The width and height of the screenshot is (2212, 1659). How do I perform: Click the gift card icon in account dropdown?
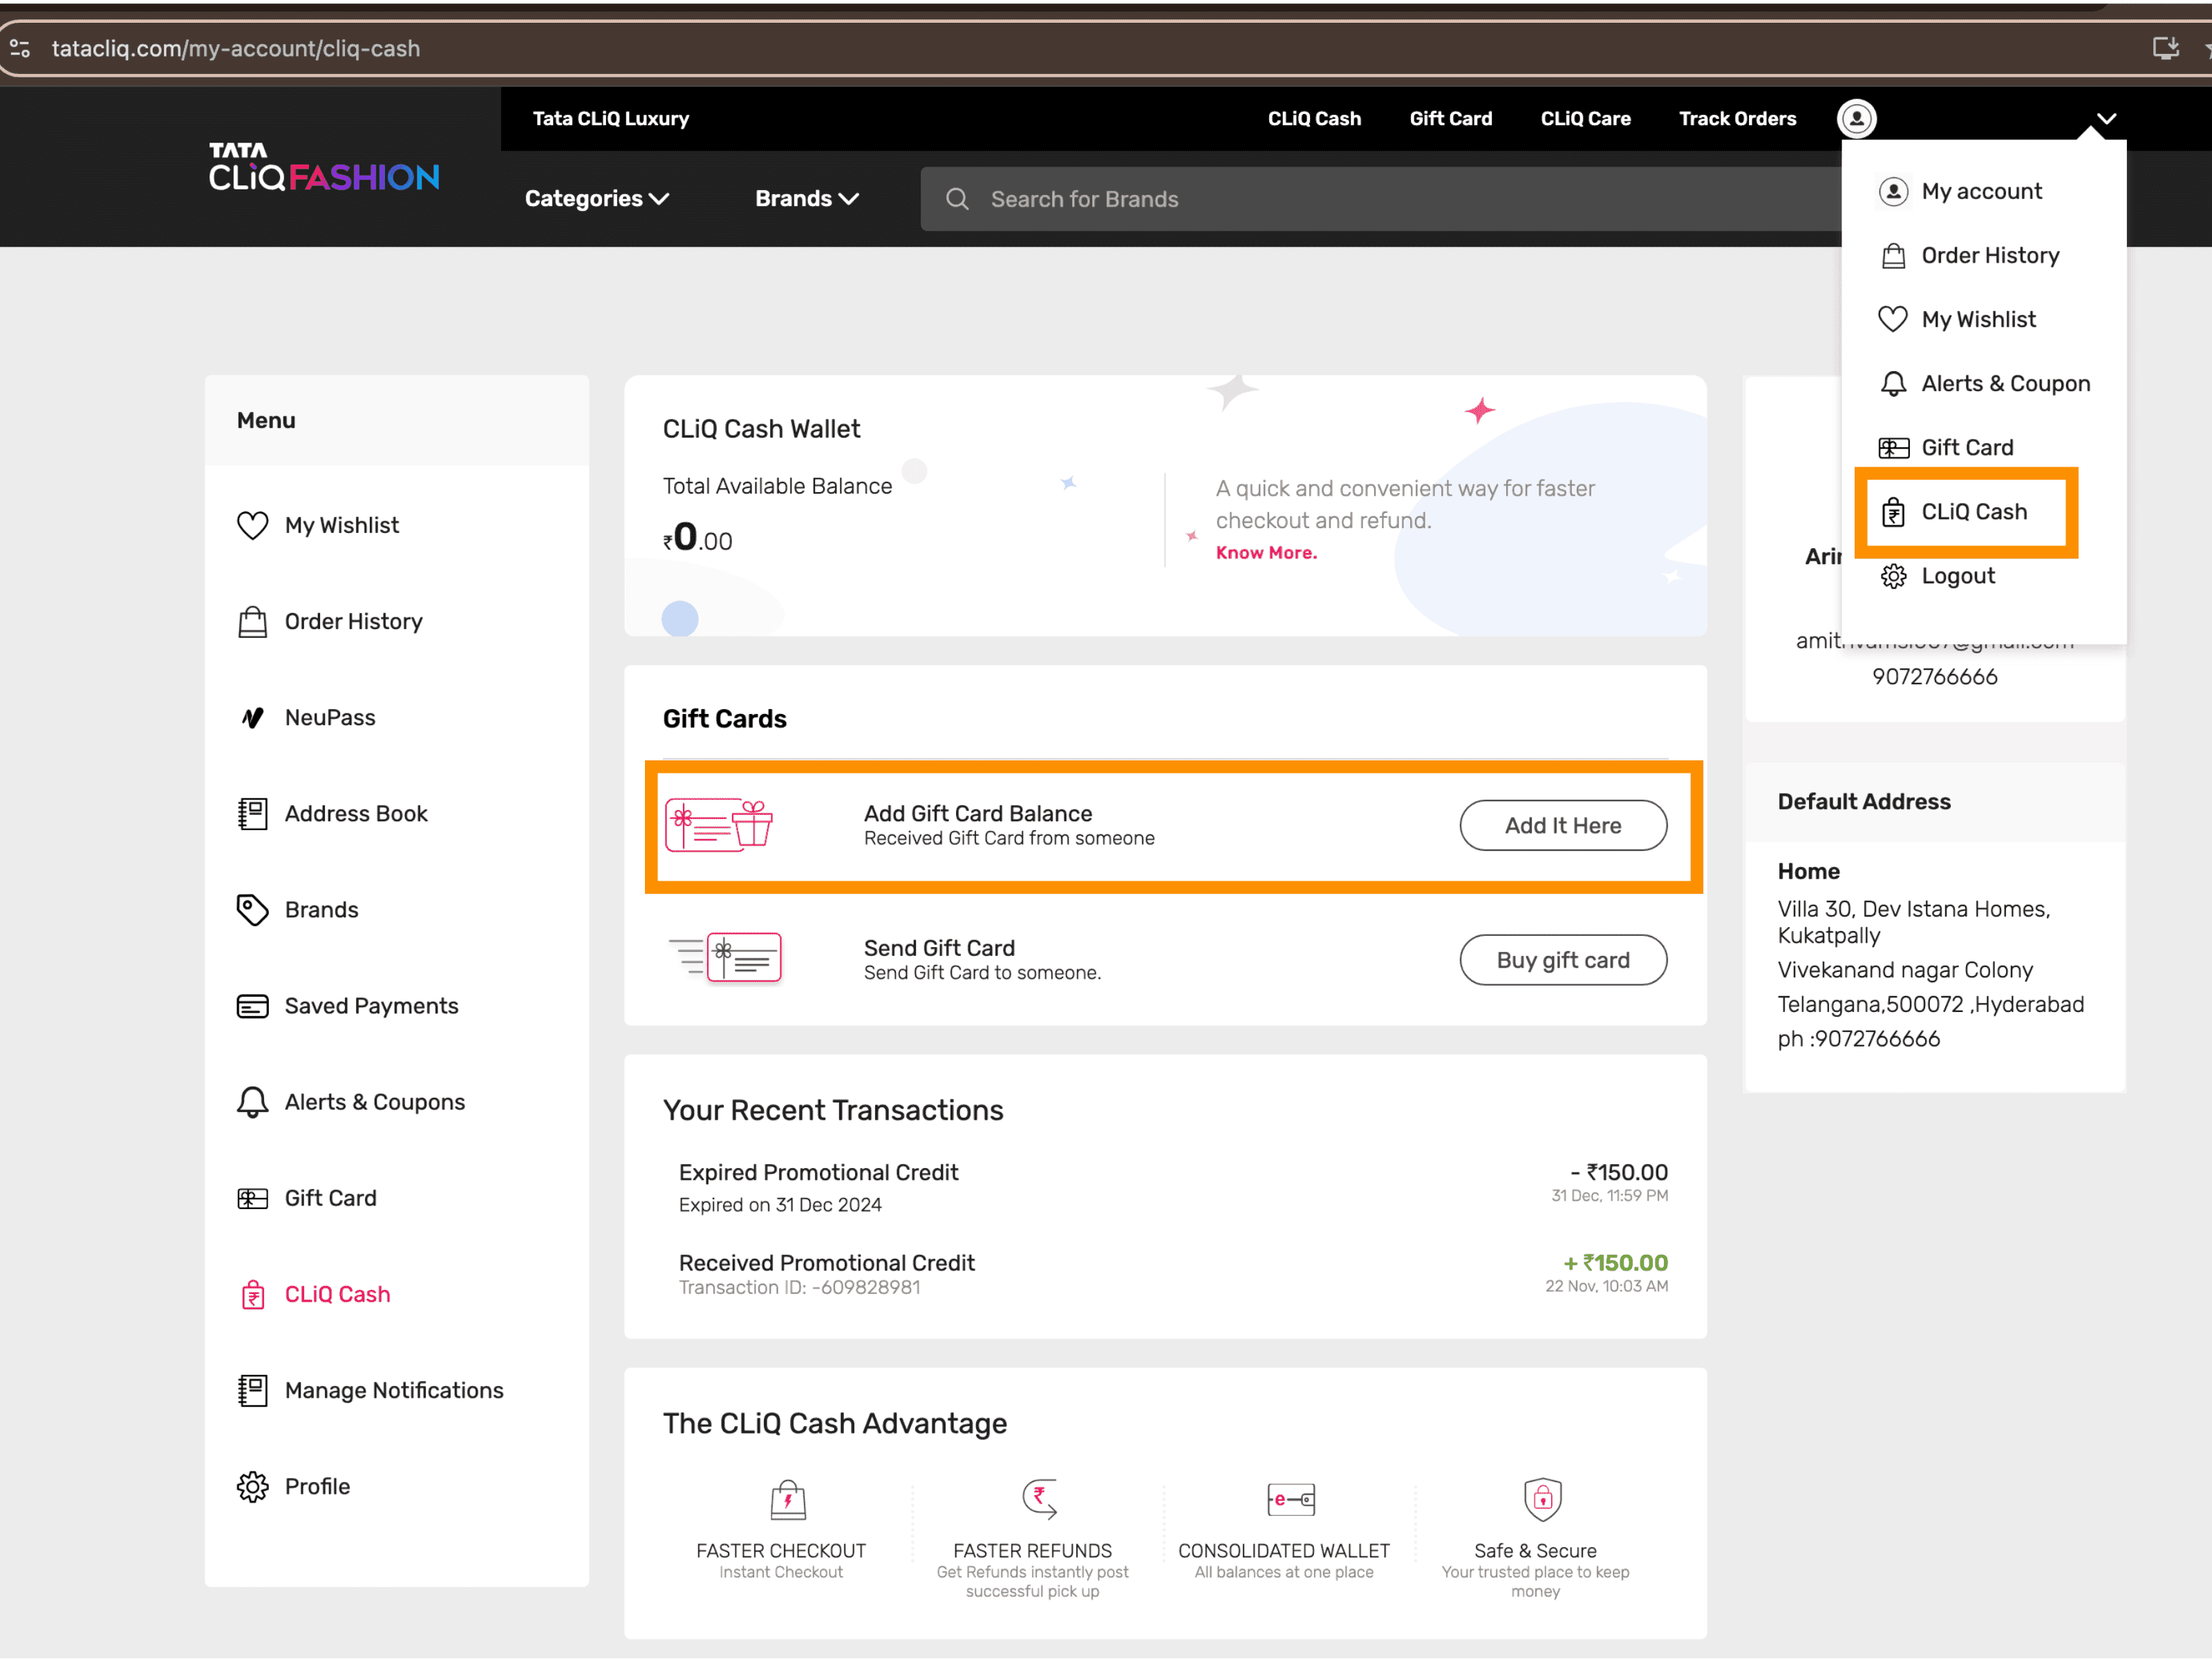click(1893, 448)
